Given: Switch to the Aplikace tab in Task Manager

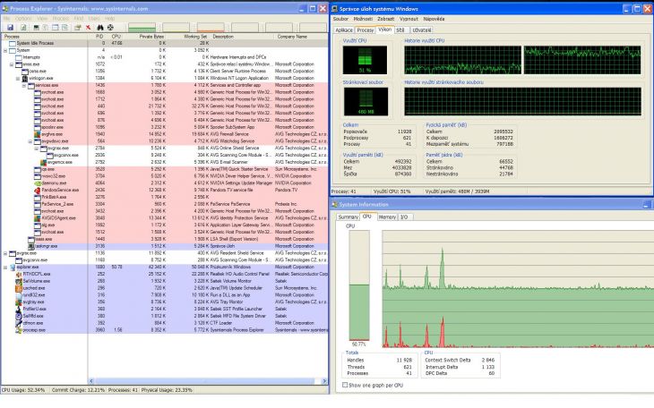Looking at the screenshot, I should (344, 30).
